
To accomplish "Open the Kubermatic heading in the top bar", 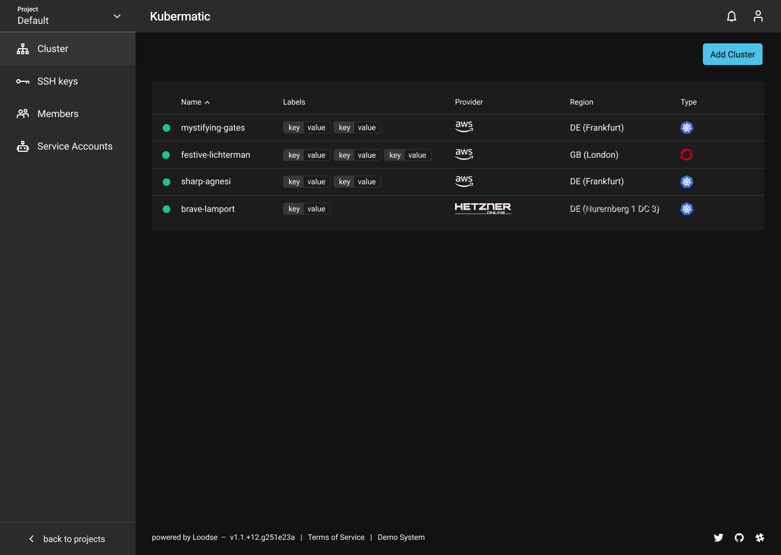I will pyautogui.click(x=180, y=16).
